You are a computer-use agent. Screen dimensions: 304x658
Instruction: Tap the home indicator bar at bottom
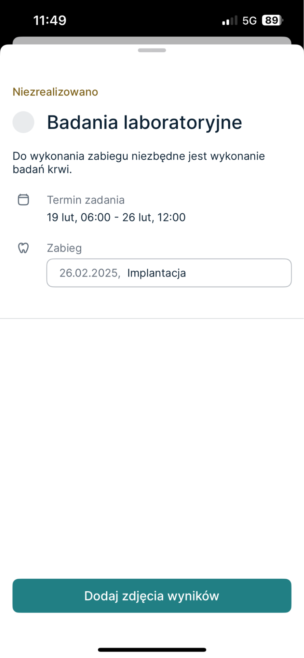coord(152,650)
